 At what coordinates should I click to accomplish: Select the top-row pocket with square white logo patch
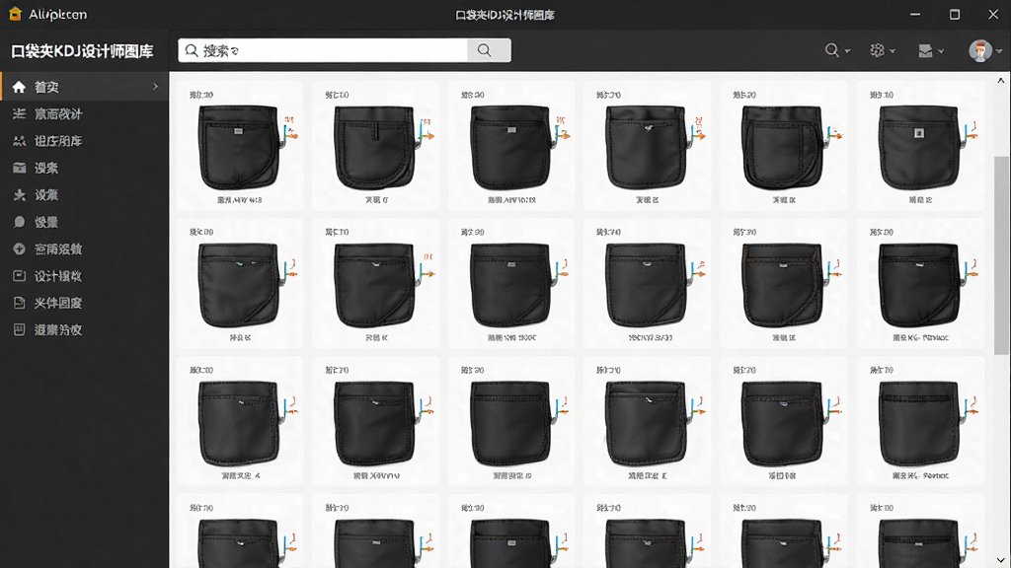click(920, 146)
